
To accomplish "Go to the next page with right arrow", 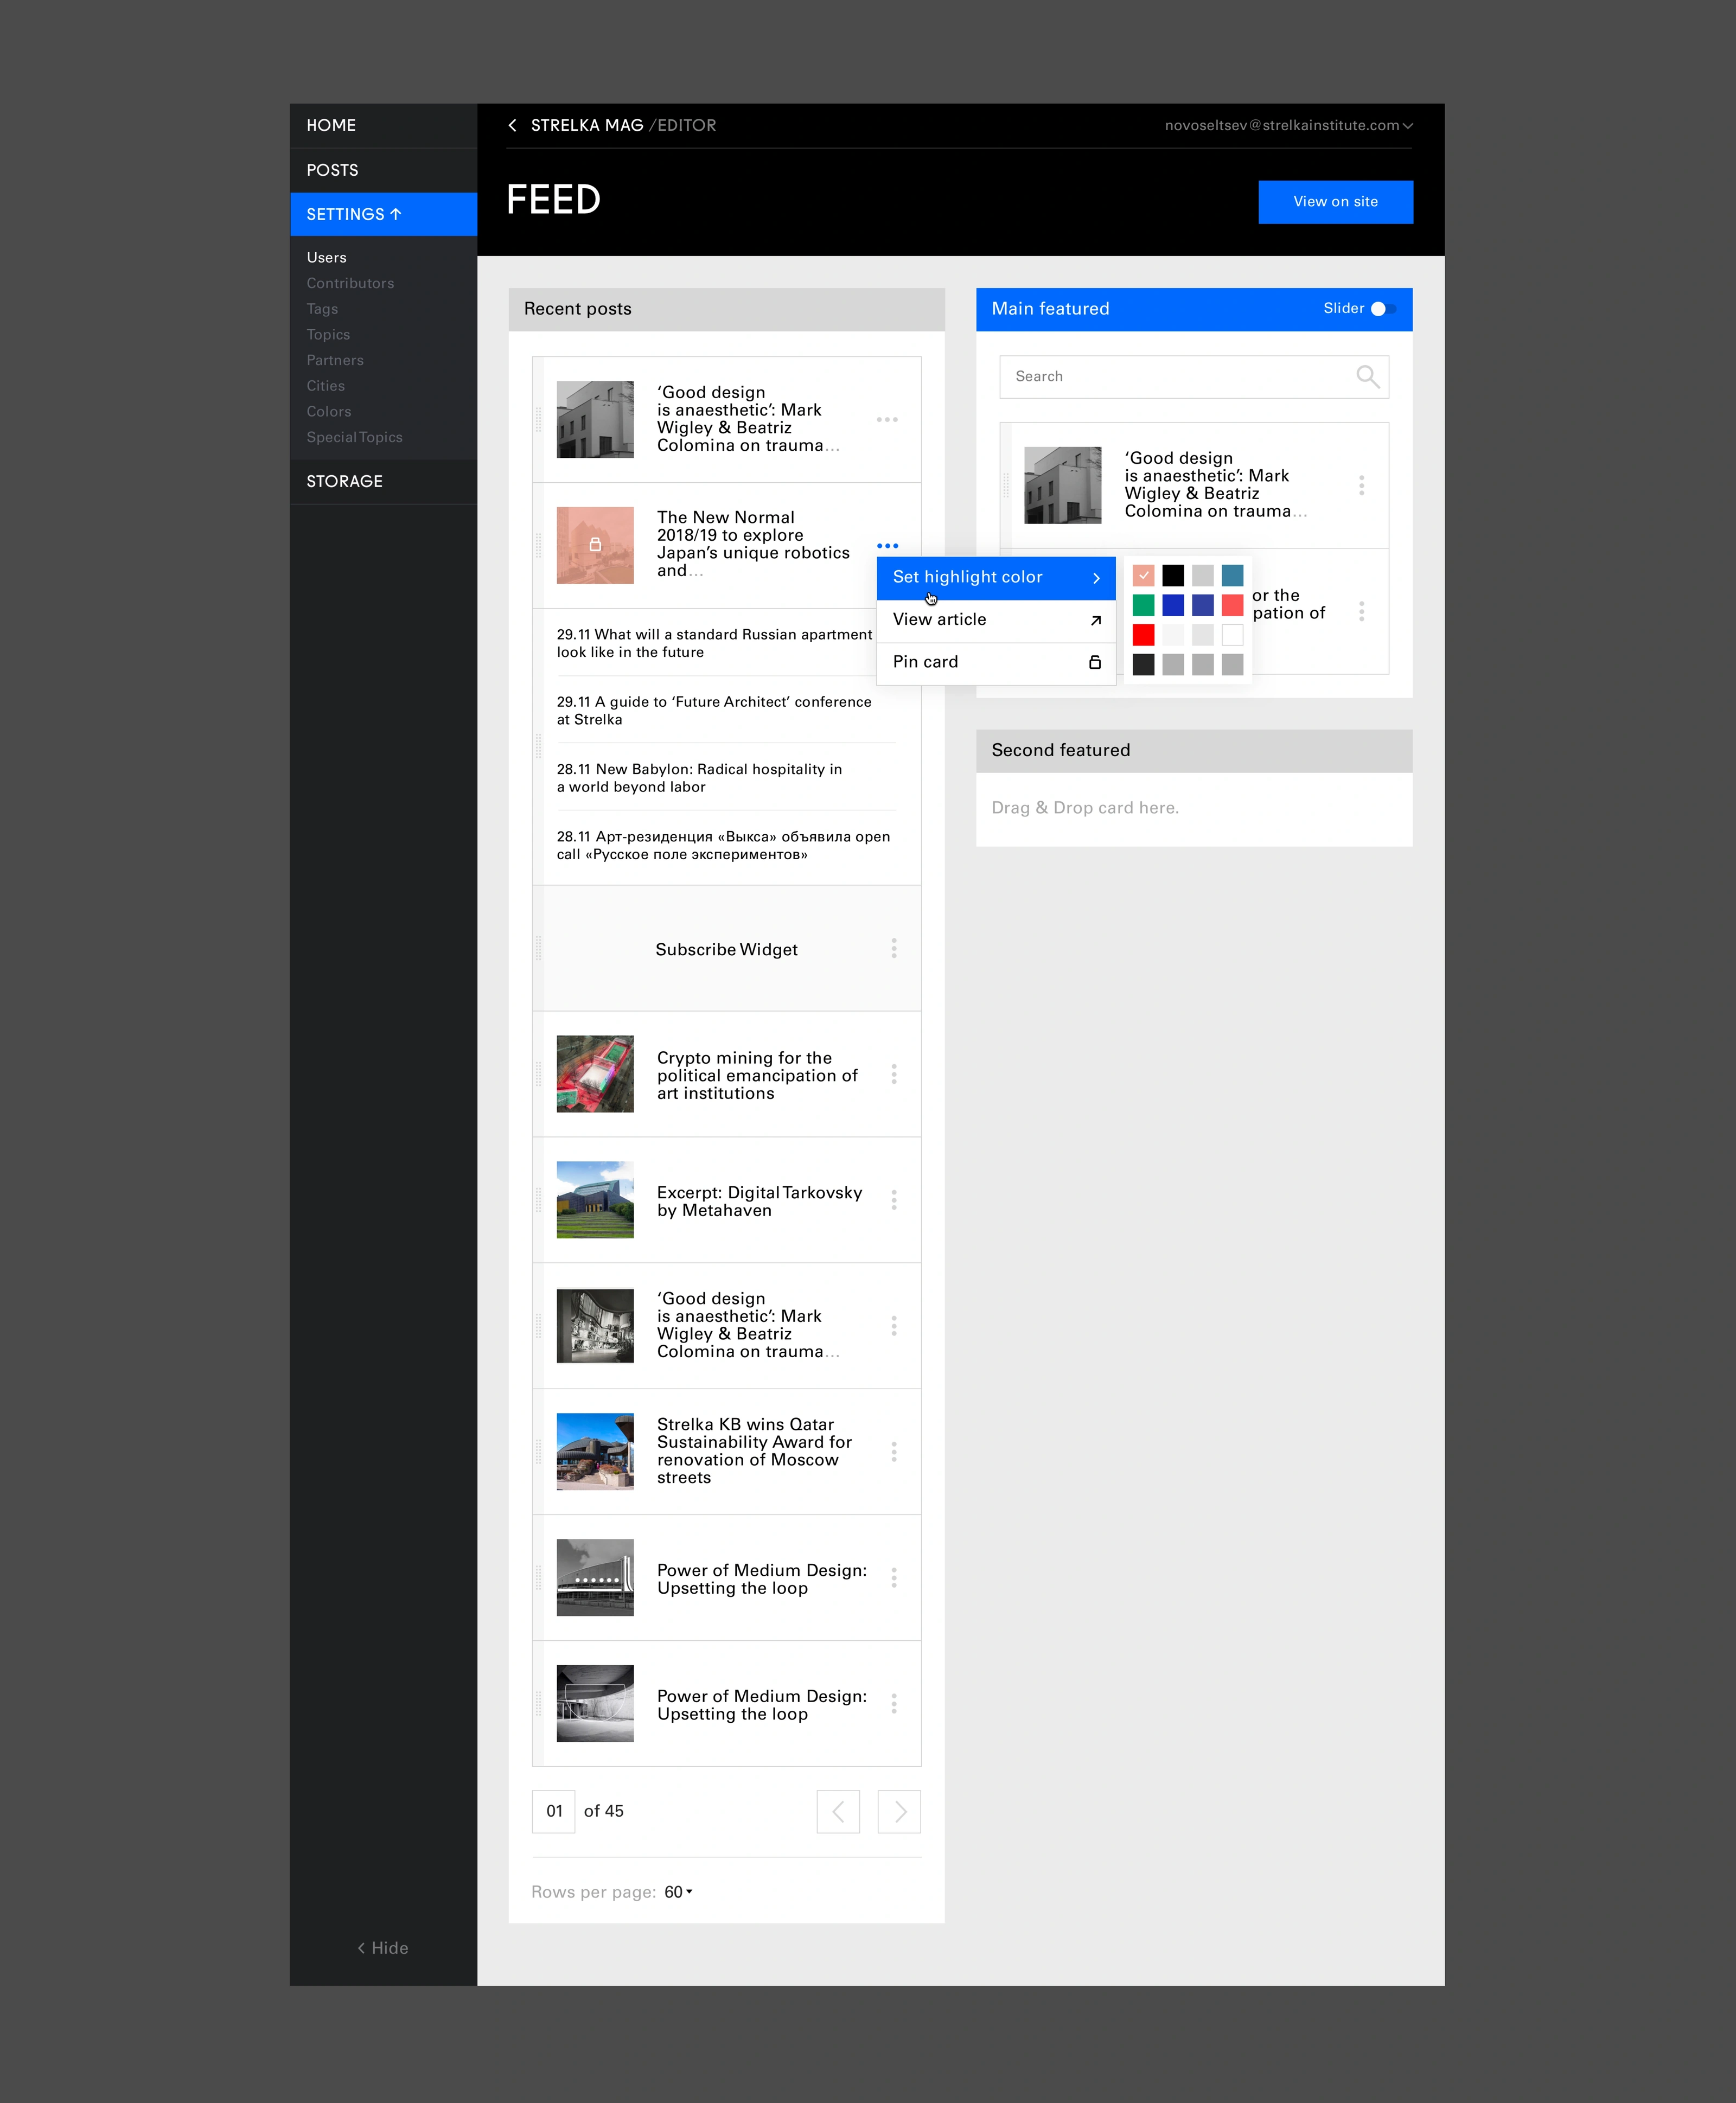I will [899, 1811].
